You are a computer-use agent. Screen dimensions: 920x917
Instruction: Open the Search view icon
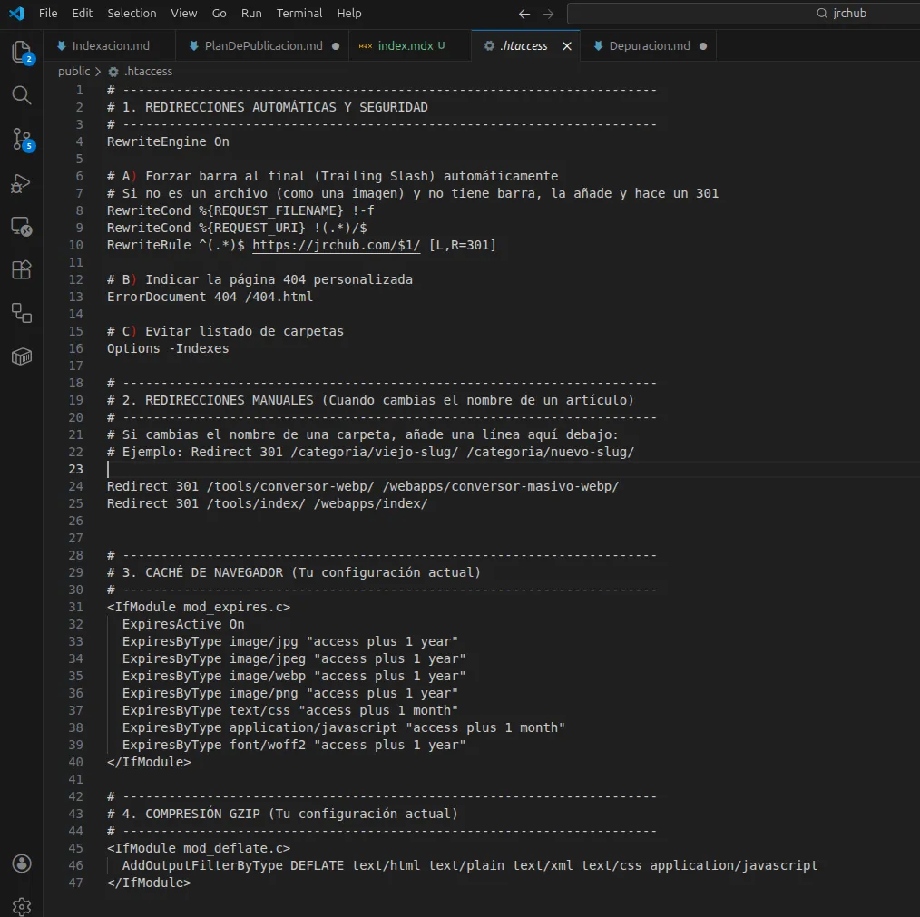(x=22, y=95)
